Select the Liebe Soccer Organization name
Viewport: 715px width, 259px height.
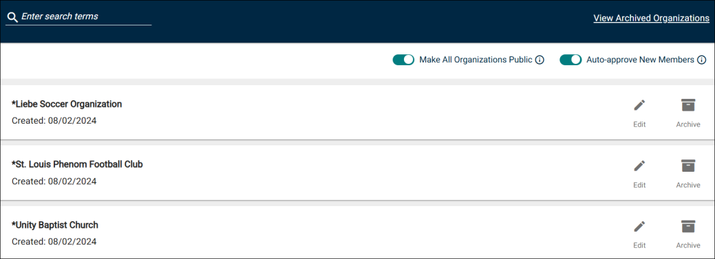click(x=67, y=104)
